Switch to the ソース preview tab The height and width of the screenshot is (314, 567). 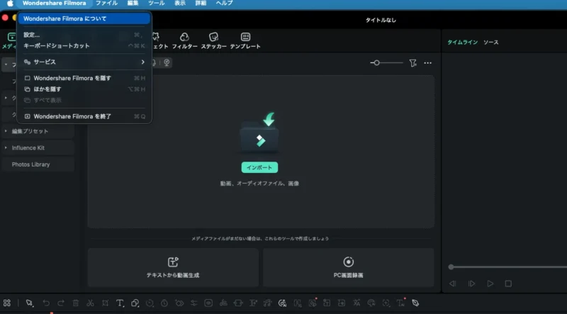[491, 43]
